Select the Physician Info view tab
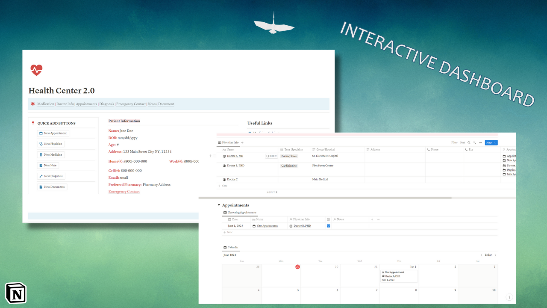This screenshot has width=547, height=308. click(x=228, y=142)
